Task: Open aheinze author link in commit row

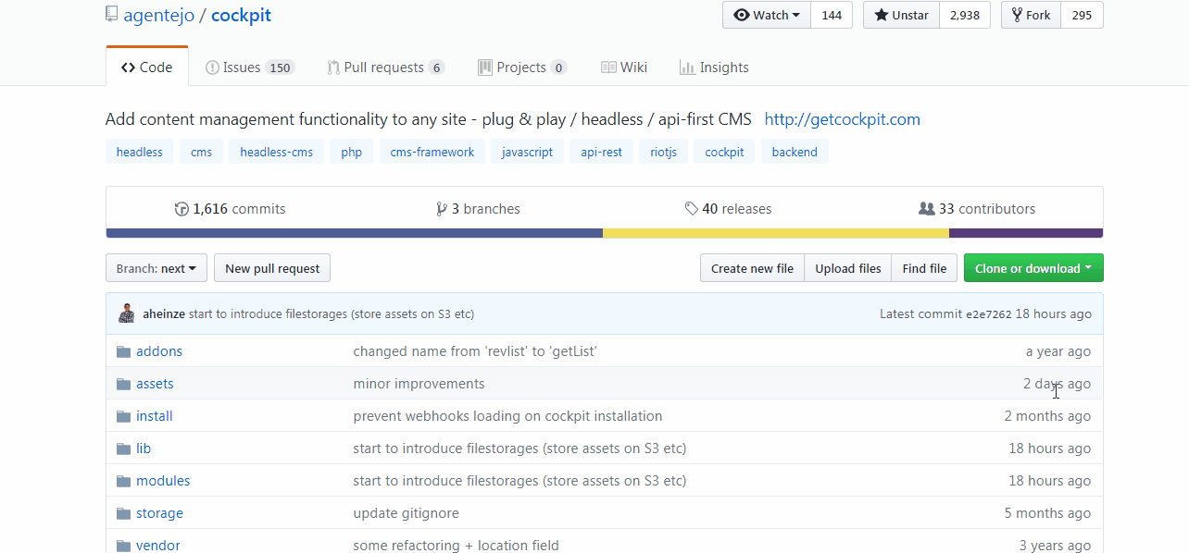Action: [x=164, y=314]
